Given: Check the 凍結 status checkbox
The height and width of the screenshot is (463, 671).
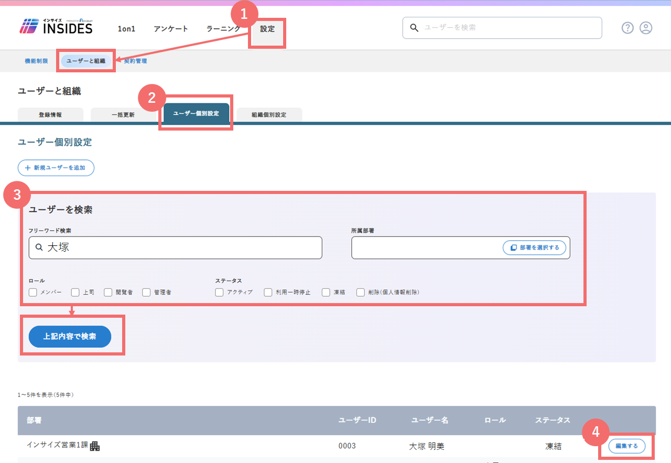Looking at the screenshot, I should 326,292.
